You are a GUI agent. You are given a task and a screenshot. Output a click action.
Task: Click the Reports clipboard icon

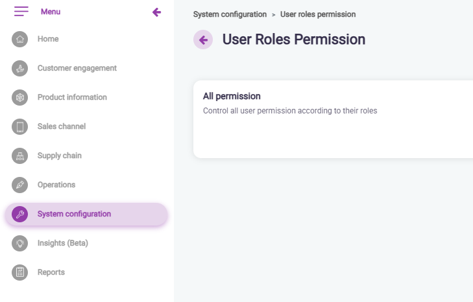tap(20, 272)
